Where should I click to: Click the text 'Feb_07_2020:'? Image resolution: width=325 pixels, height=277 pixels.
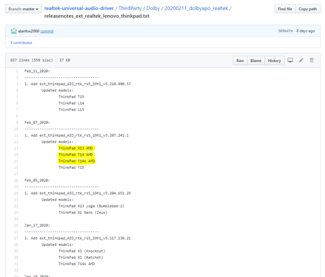37,123
